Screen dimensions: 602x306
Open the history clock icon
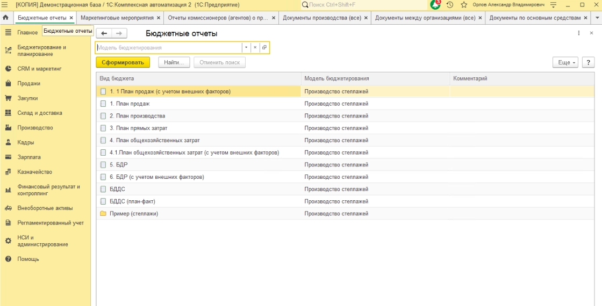pyautogui.click(x=450, y=5)
